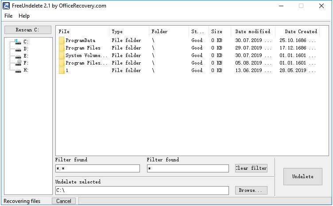The image size is (333, 206).
Task: Click date modified 05.08.2019
Action: point(253,63)
